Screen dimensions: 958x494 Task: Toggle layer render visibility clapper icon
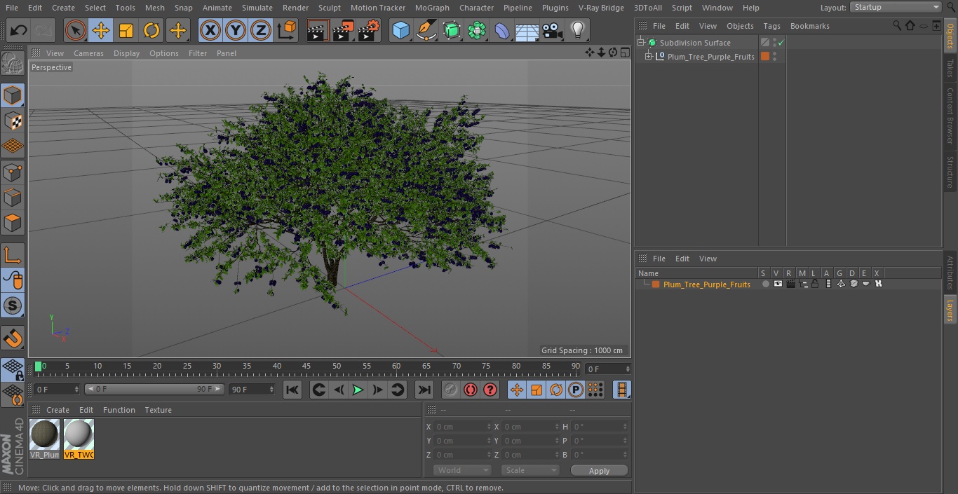point(790,284)
